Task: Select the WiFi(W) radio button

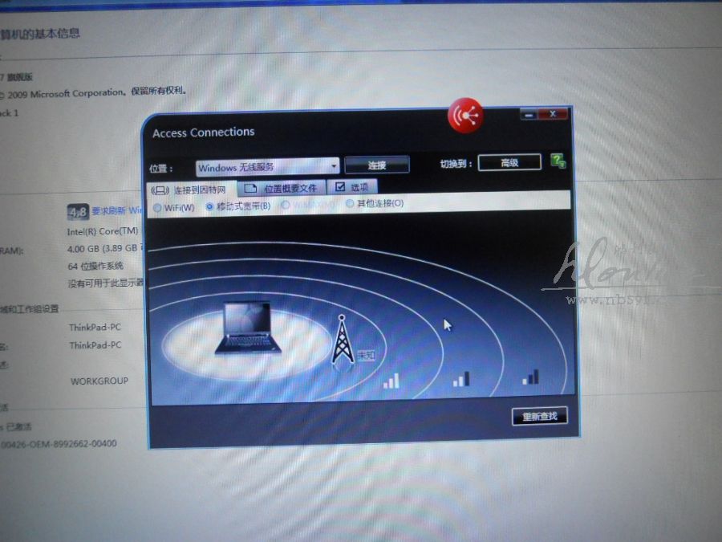Action: point(157,207)
